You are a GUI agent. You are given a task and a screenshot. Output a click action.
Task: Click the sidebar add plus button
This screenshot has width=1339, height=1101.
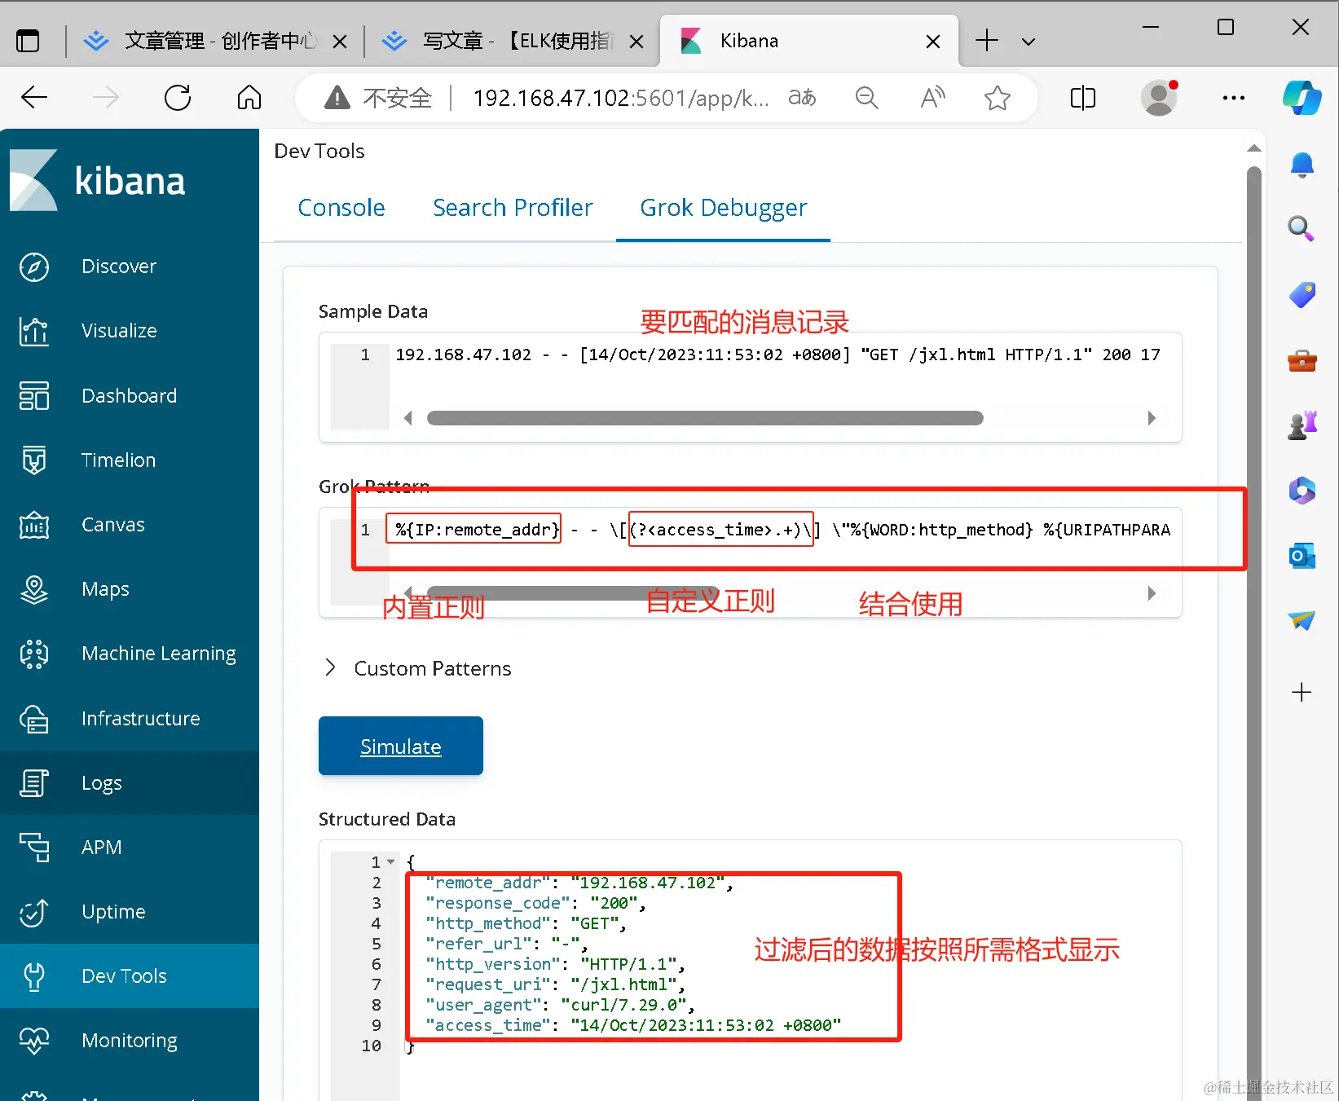pyautogui.click(x=1302, y=693)
